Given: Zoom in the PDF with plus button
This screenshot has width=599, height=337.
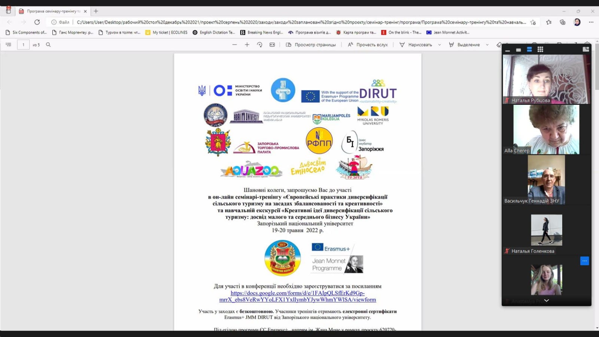Looking at the screenshot, I should pyautogui.click(x=247, y=45).
